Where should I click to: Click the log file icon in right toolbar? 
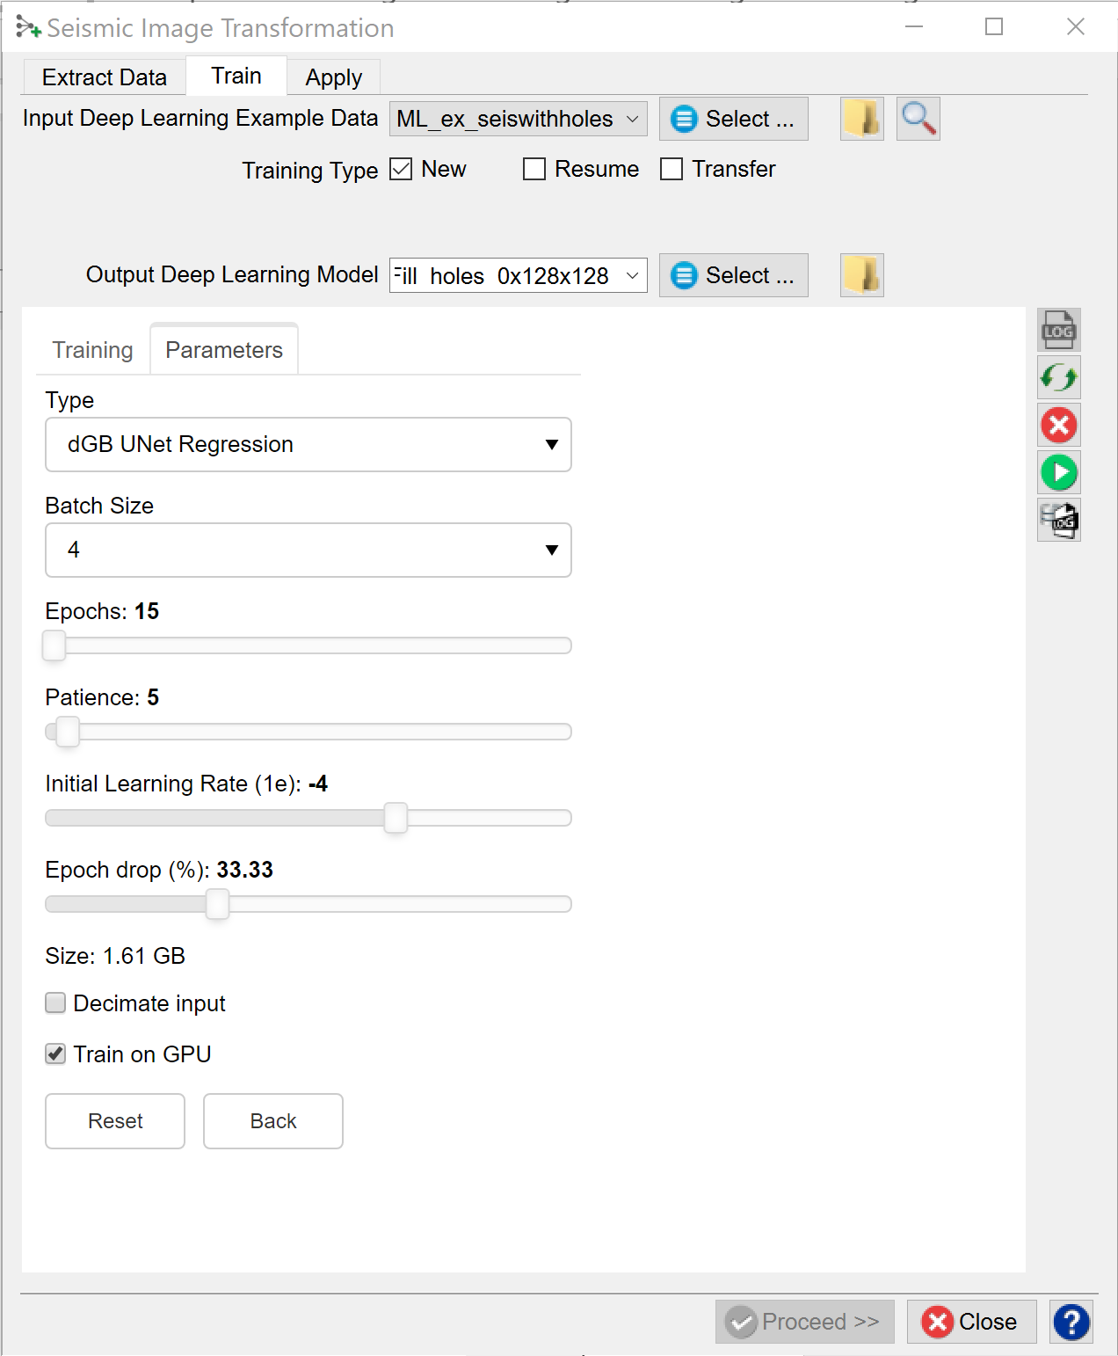coord(1058,331)
